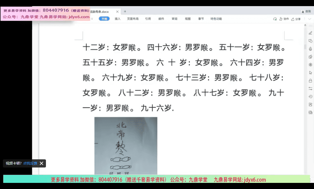Open the sliders settings icon in sidebar

coord(310,88)
